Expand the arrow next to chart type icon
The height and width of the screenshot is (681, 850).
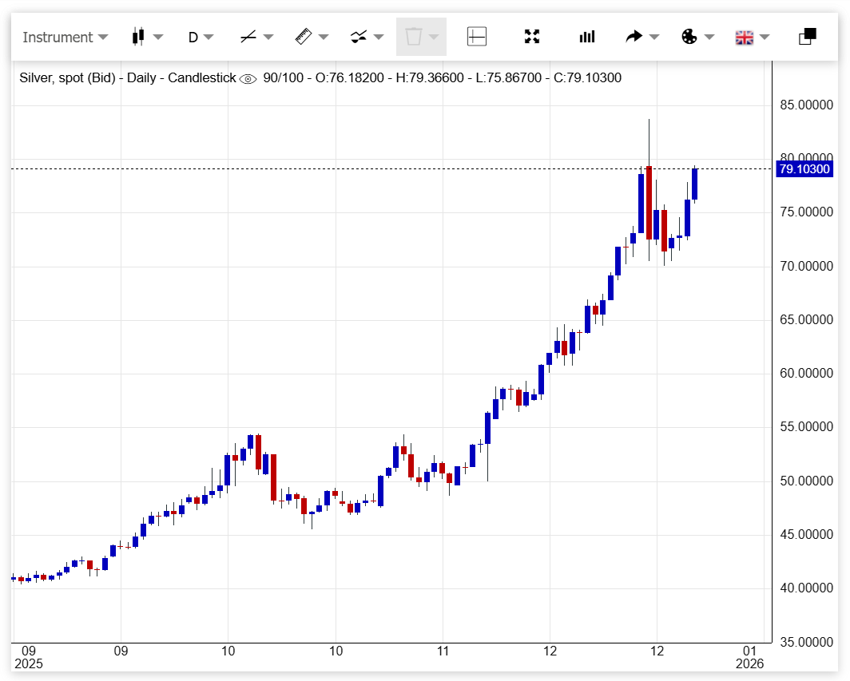coord(158,37)
